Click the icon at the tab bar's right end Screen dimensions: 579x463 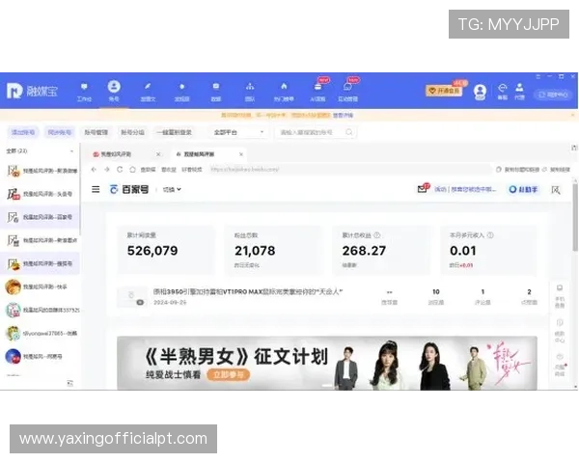tap(574, 148)
